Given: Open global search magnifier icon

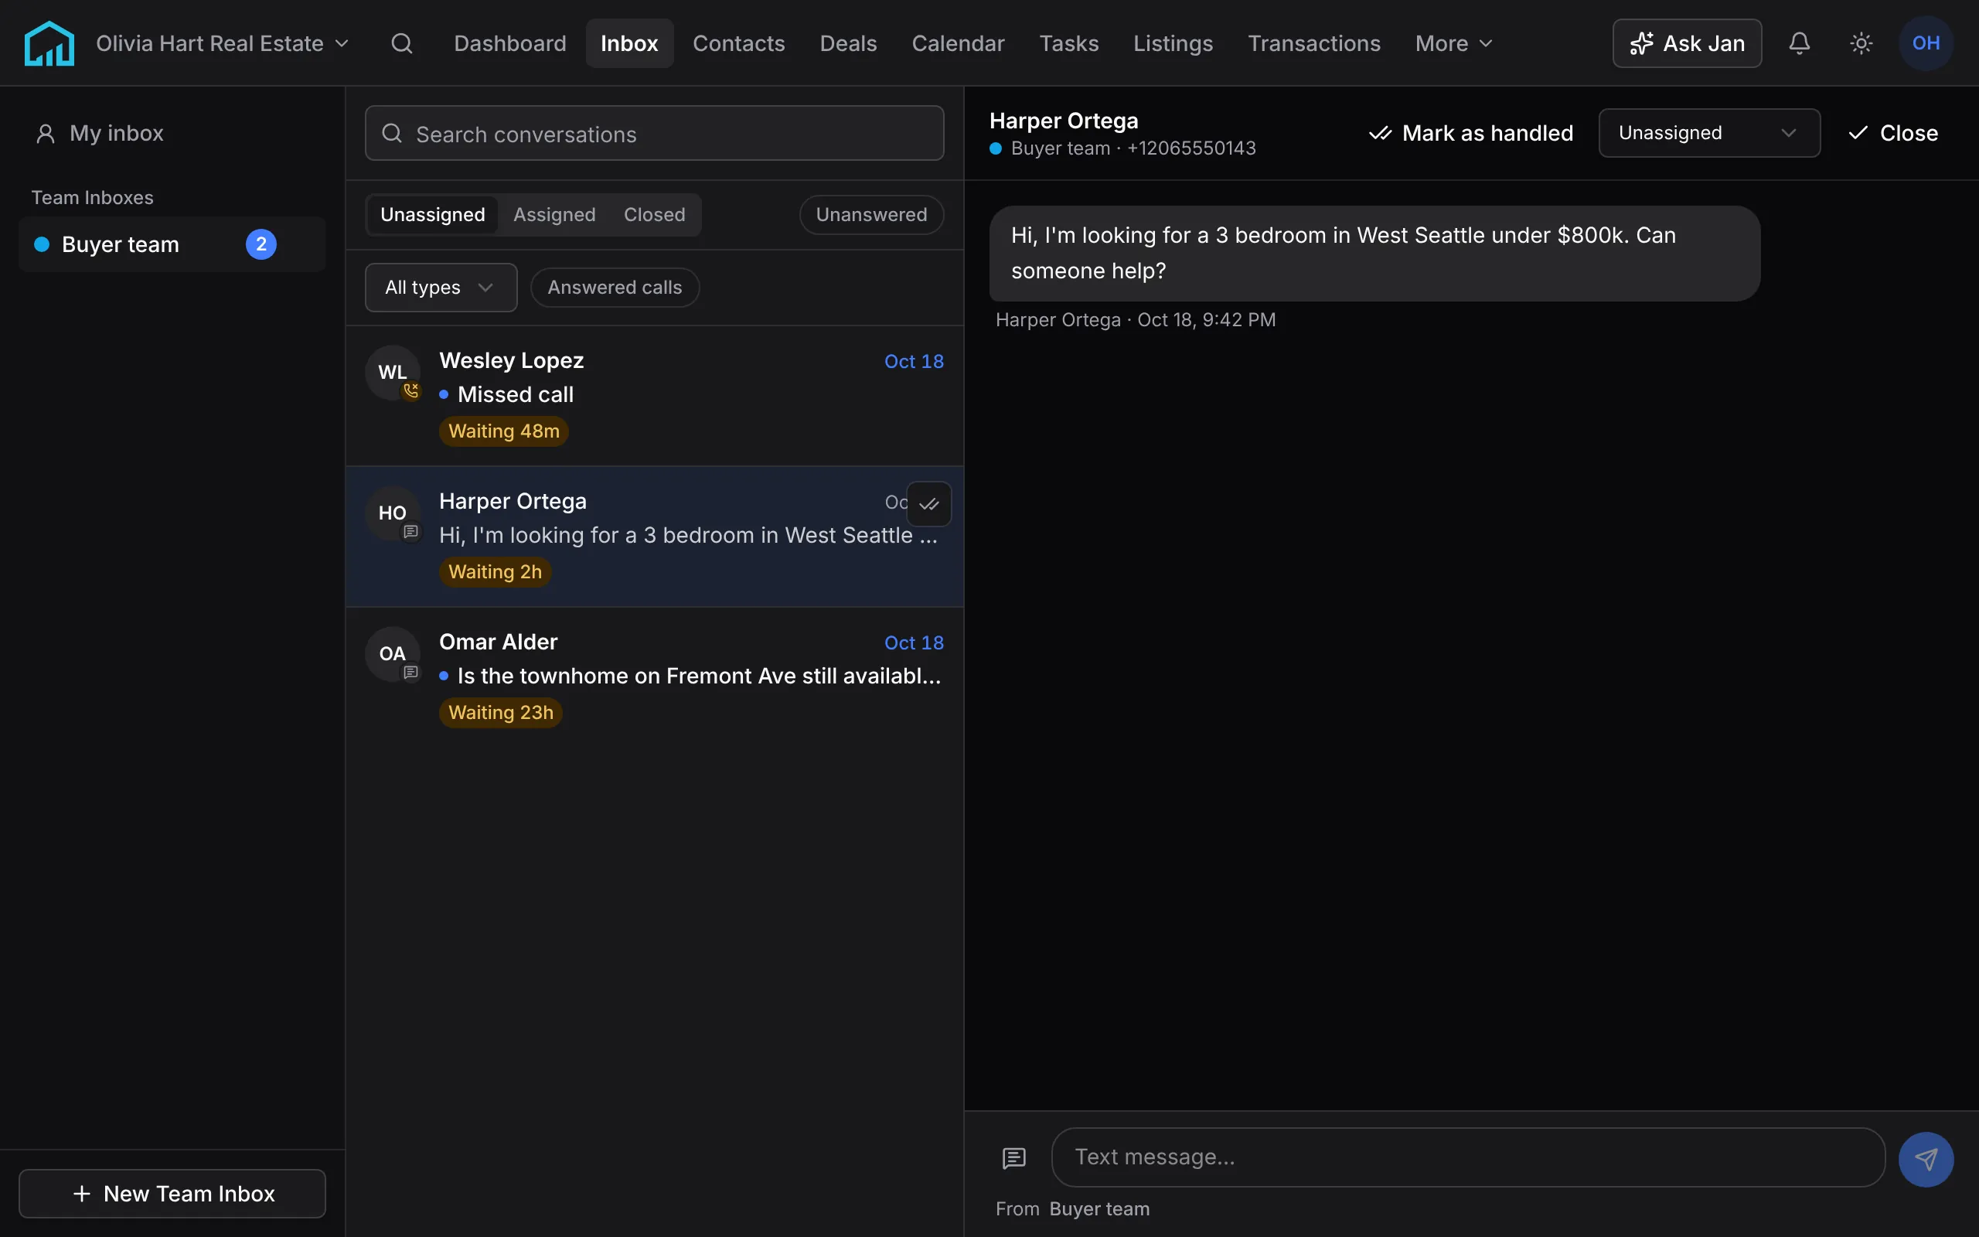Looking at the screenshot, I should [x=401, y=43].
